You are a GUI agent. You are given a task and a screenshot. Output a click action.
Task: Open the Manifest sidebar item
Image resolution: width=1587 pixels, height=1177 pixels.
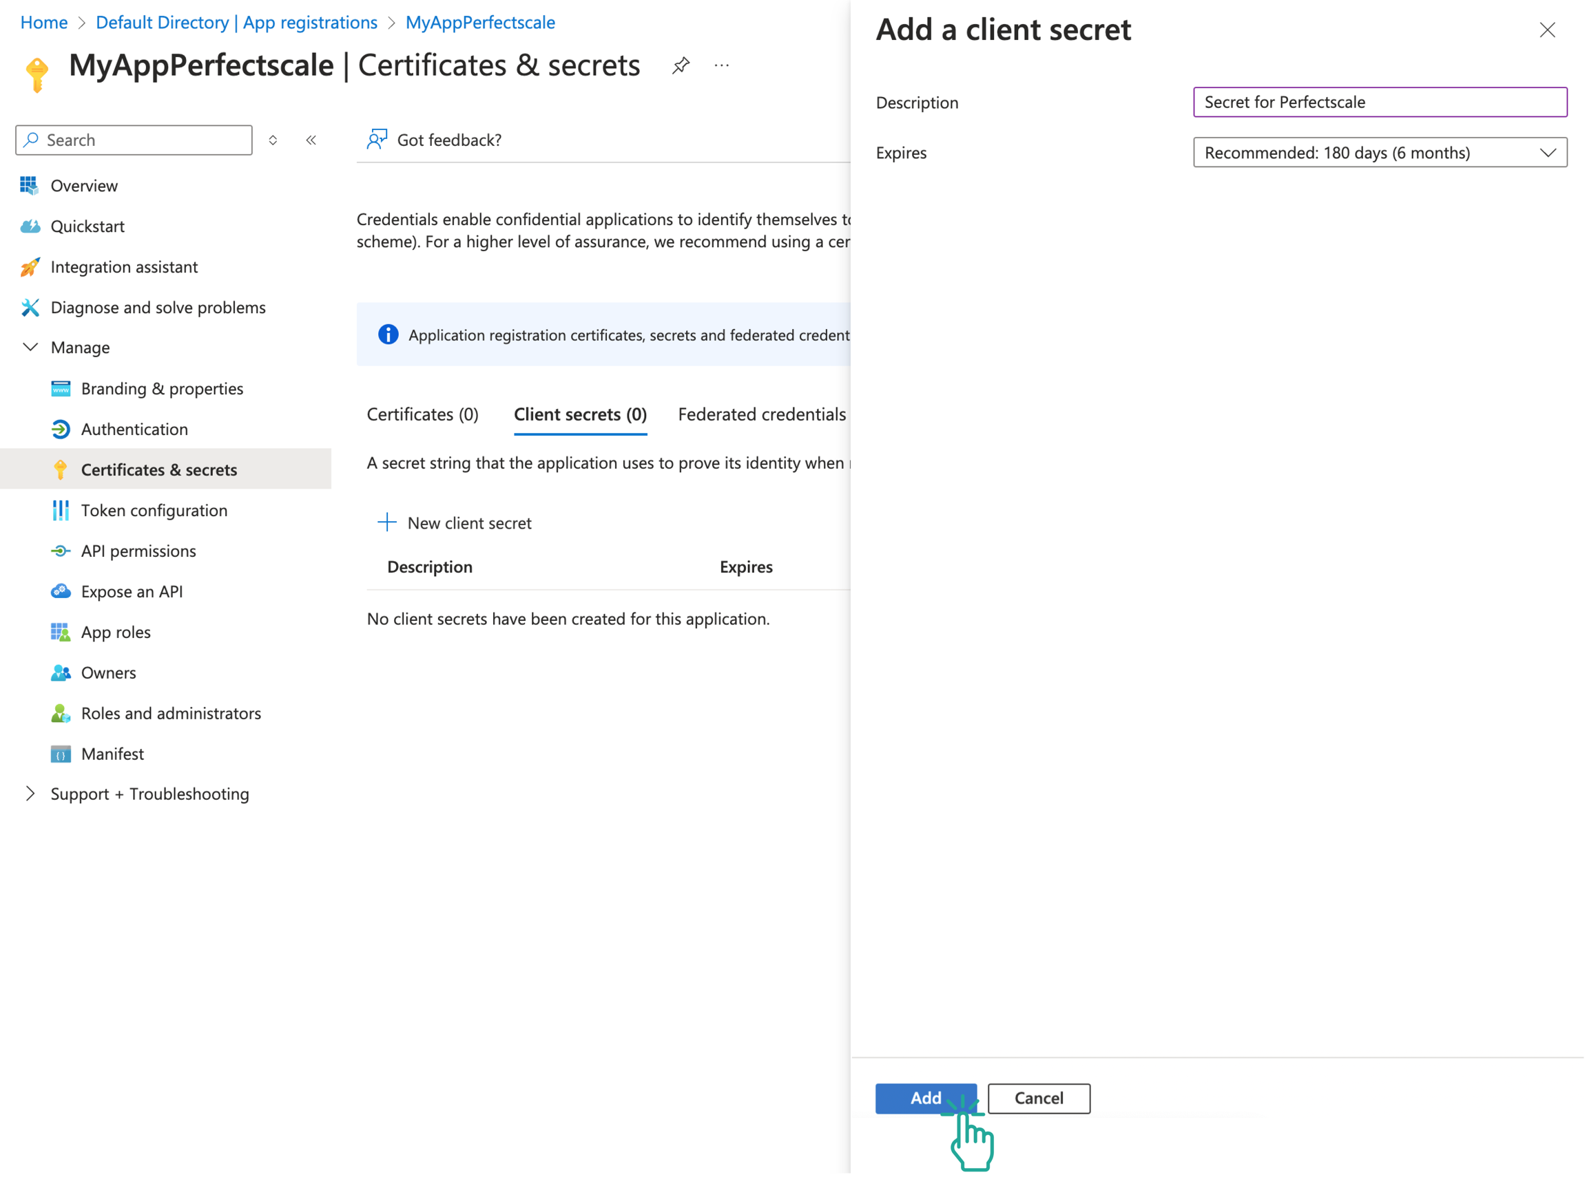point(113,754)
